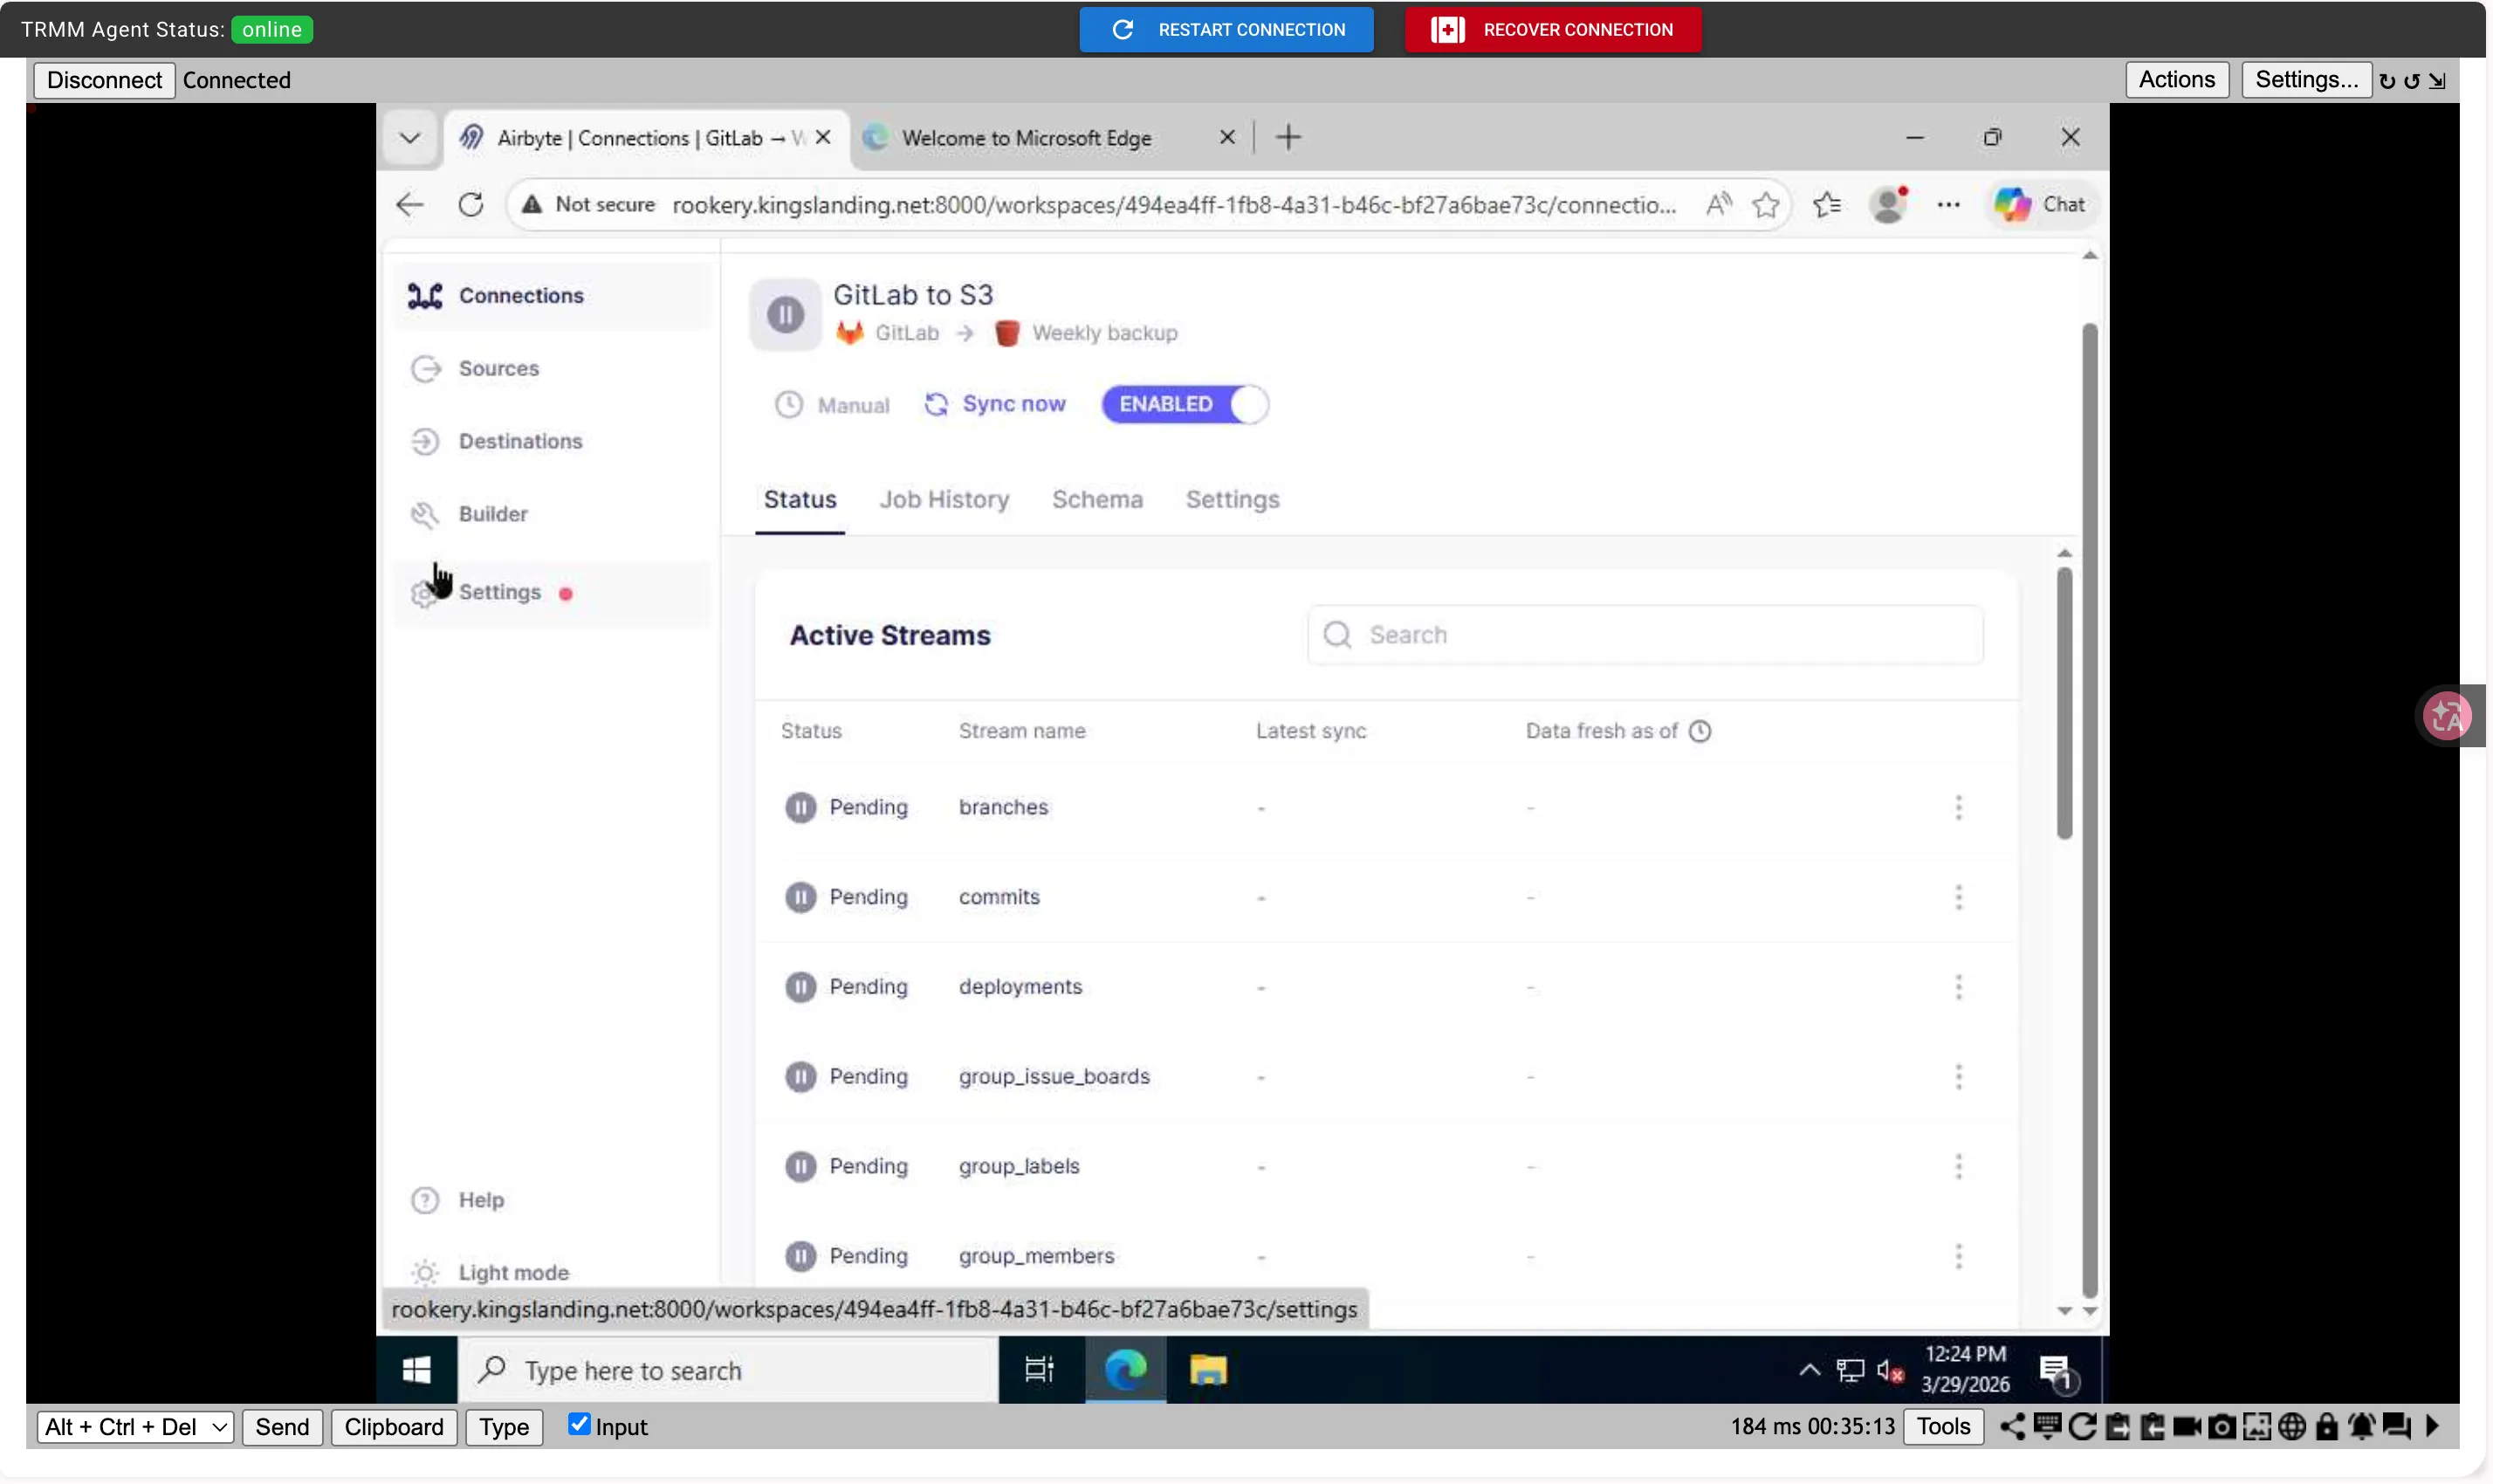Add page to favorites star icon
Image resolution: width=2493 pixels, height=1484 pixels.
coord(1766,204)
